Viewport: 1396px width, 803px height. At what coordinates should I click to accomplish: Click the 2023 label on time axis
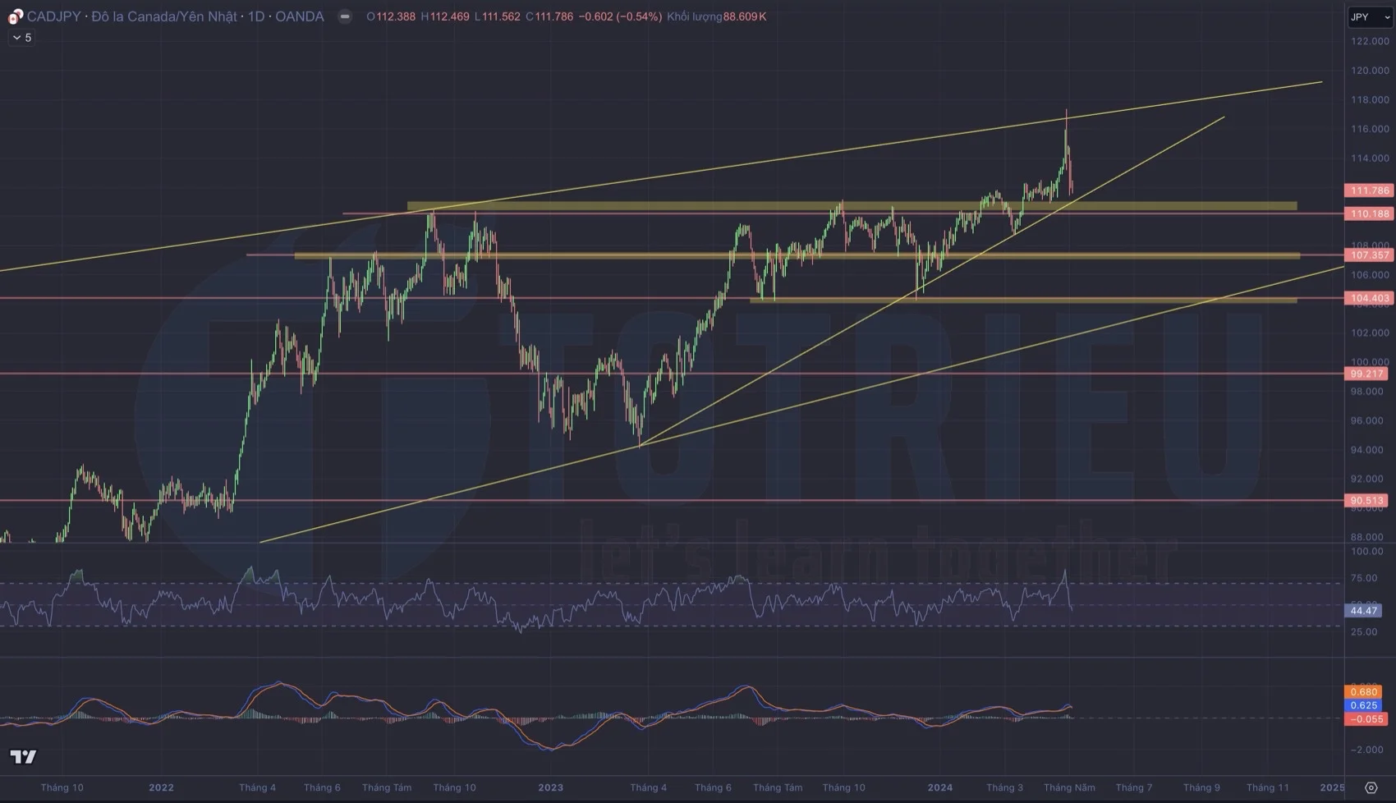(550, 787)
